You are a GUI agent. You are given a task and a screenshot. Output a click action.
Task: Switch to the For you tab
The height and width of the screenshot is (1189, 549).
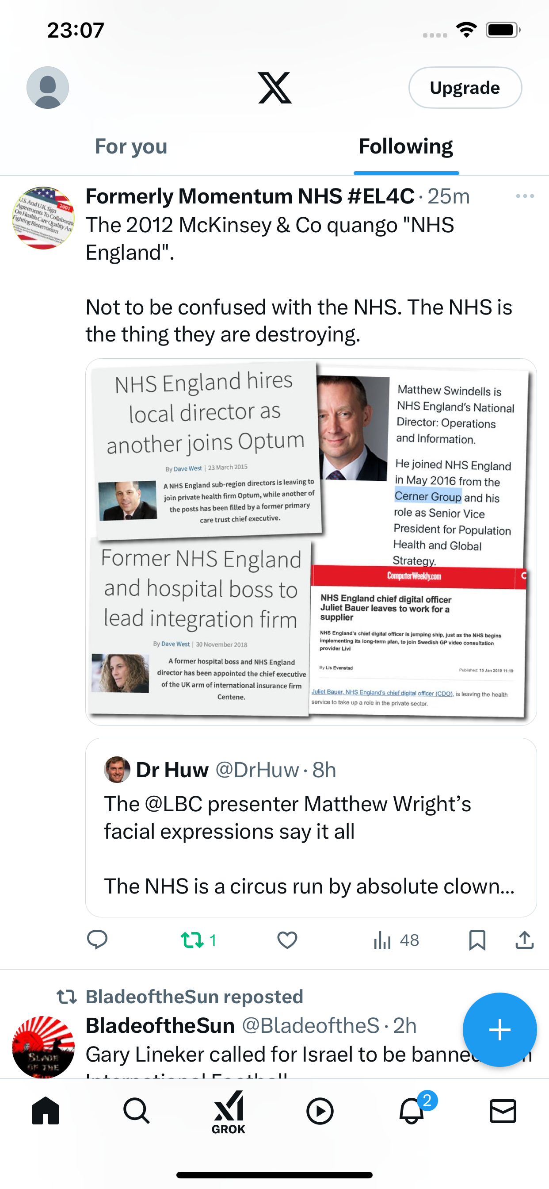pos(131,146)
